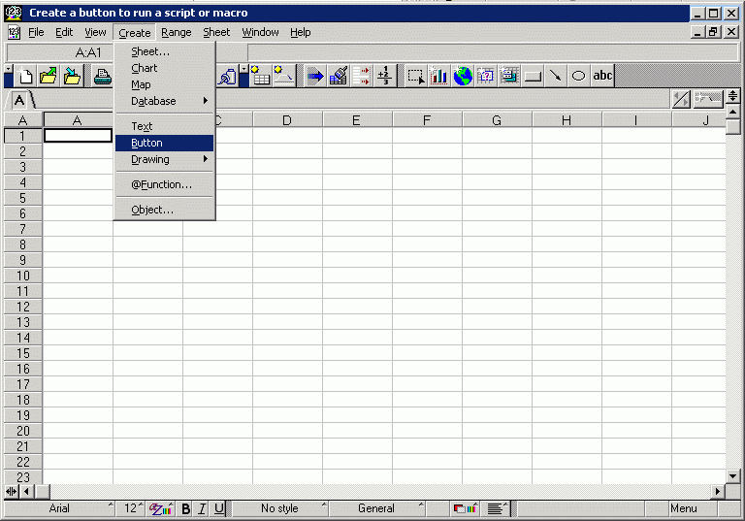Screen dimensions: 745x521
Task: Click the @Function... menu entry
Action: pyautogui.click(x=161, y=184)
